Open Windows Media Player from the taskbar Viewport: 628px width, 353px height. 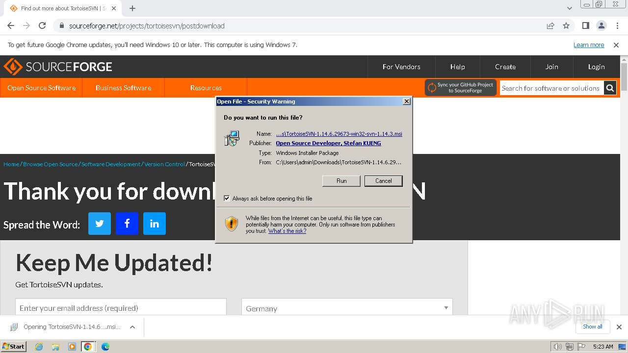point(72,347)
